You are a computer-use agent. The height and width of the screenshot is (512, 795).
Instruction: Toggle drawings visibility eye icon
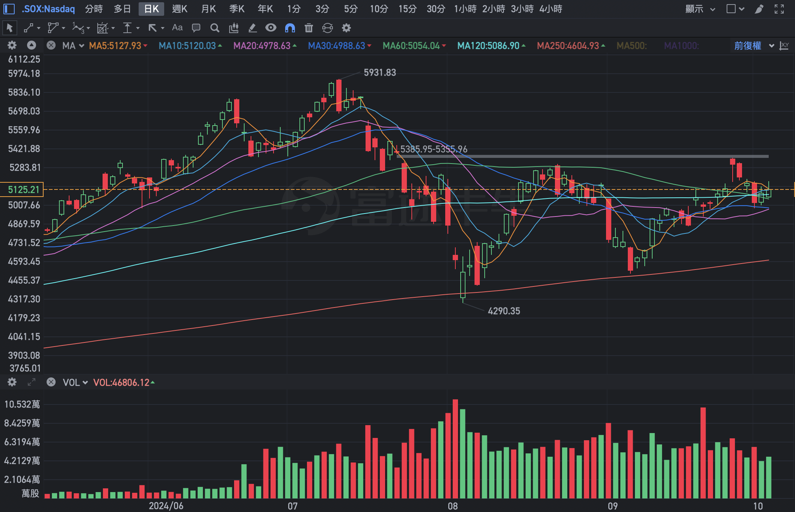coord(271,28)
